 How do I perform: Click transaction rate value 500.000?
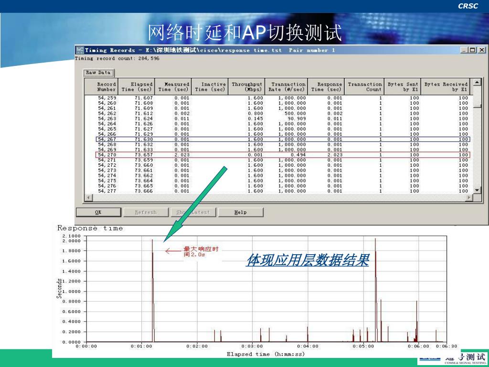click(x=295, y=114)
